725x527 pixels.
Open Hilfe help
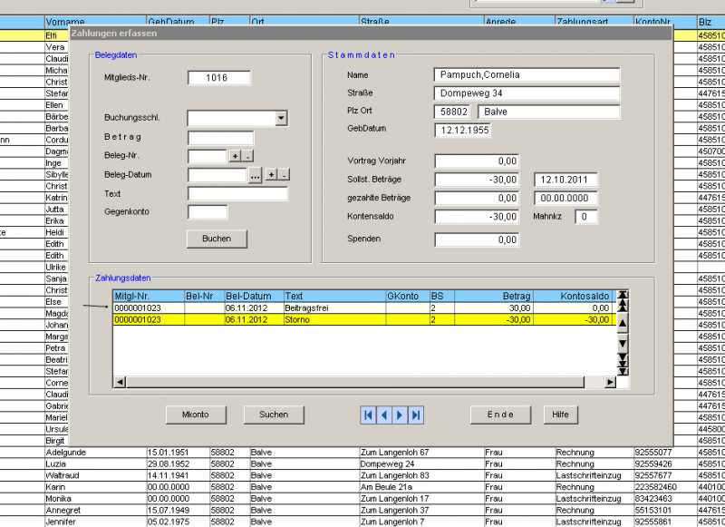point(560,415)
